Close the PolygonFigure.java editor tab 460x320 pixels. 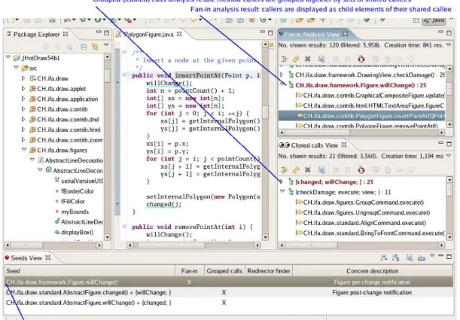(179, 34)
